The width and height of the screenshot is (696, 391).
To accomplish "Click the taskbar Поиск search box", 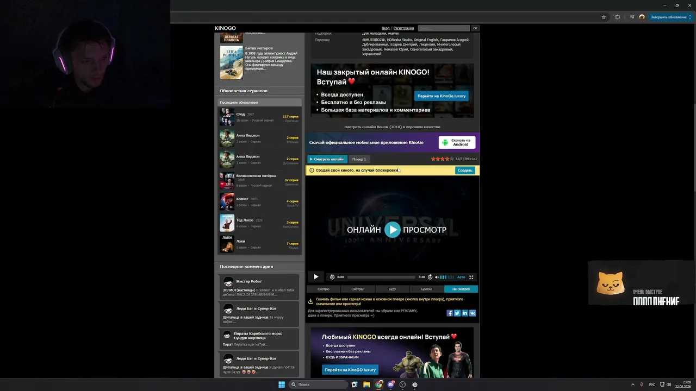I will pos(318,384).
